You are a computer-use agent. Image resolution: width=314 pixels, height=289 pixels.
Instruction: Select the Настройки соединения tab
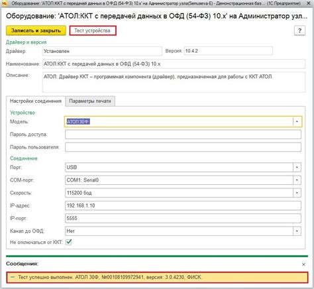[36, 101]
